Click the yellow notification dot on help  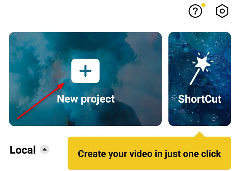204,5
